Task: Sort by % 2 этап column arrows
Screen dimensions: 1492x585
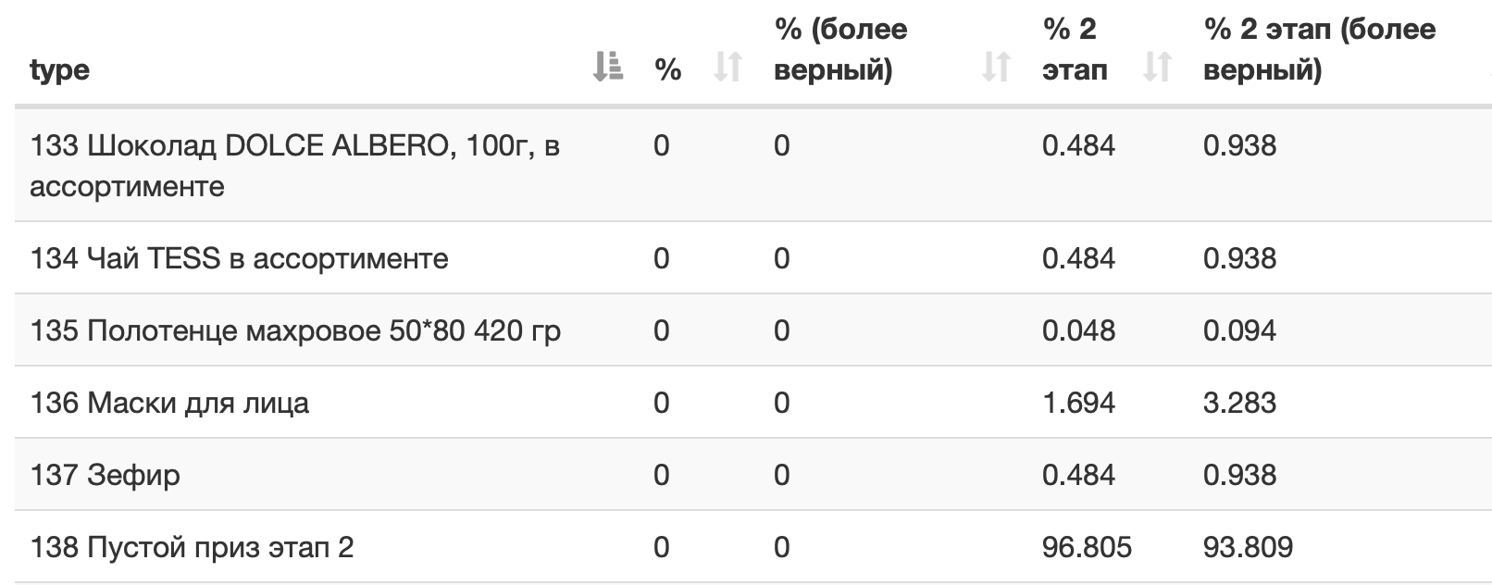Action: [x=1157, y=68]
